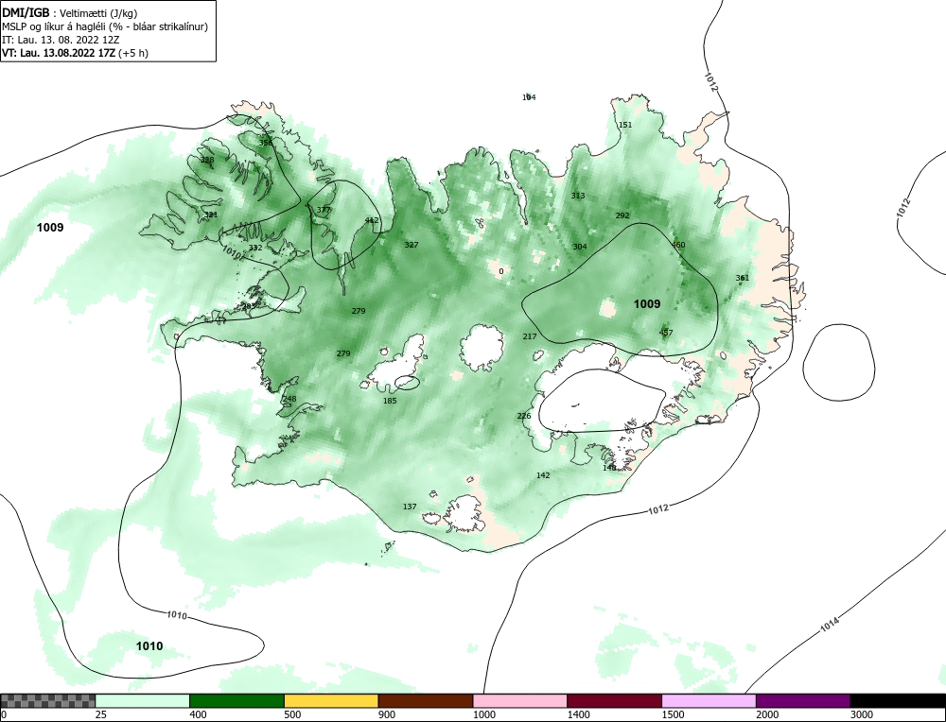
Task: Click the legend tick label 500
Action: point(292,714)
